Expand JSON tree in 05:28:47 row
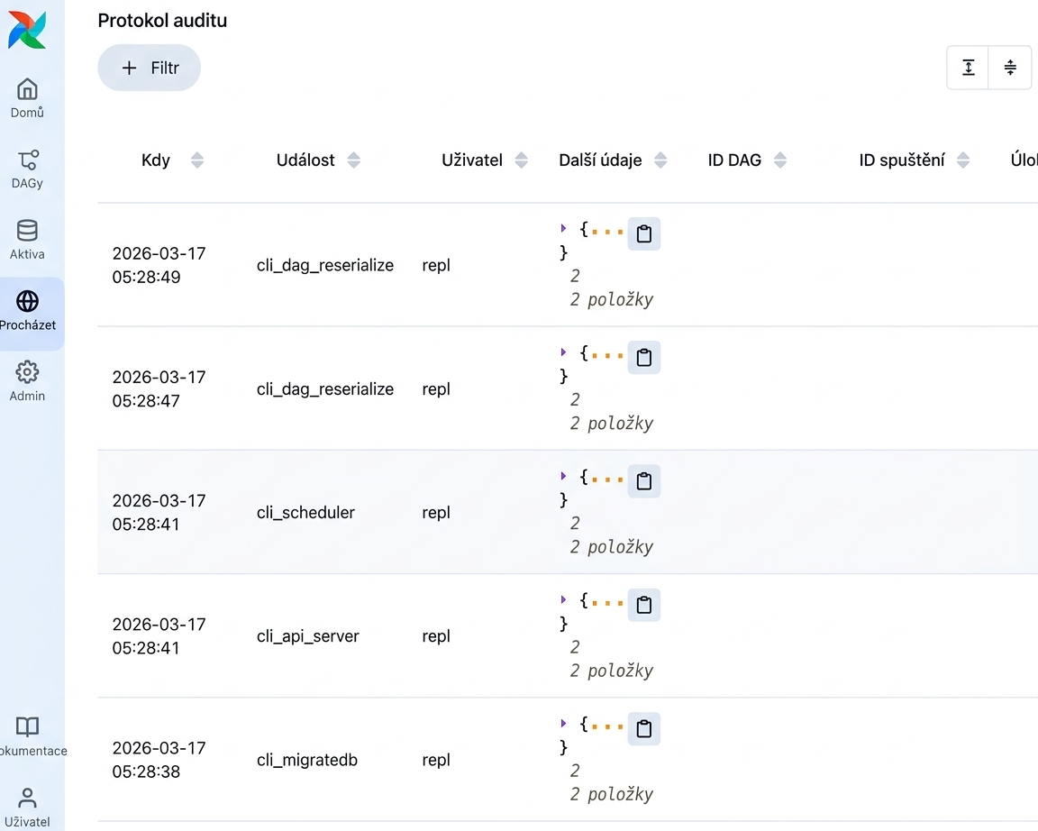 click(563, 352)
